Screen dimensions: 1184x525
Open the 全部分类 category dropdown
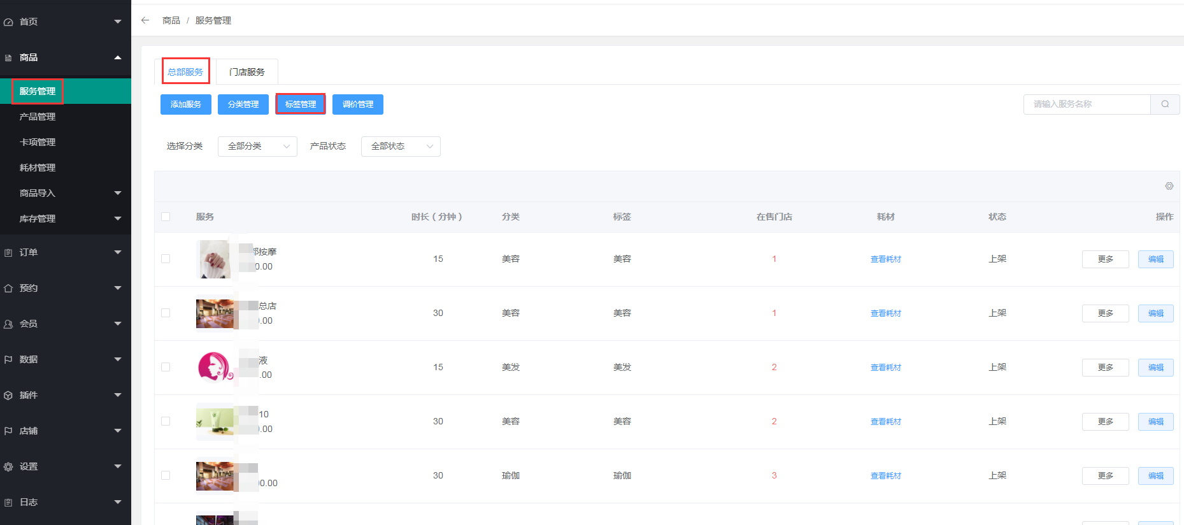pos(257,147)
